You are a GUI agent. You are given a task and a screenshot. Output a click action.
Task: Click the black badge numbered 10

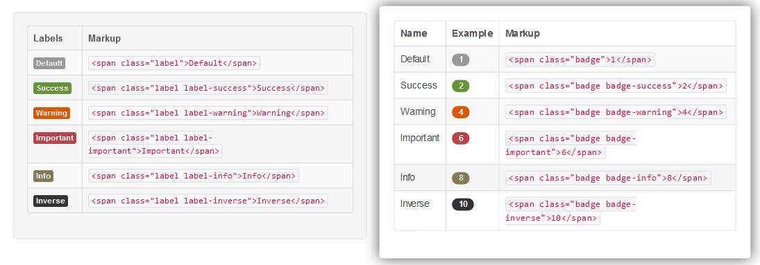pos(463,203)
